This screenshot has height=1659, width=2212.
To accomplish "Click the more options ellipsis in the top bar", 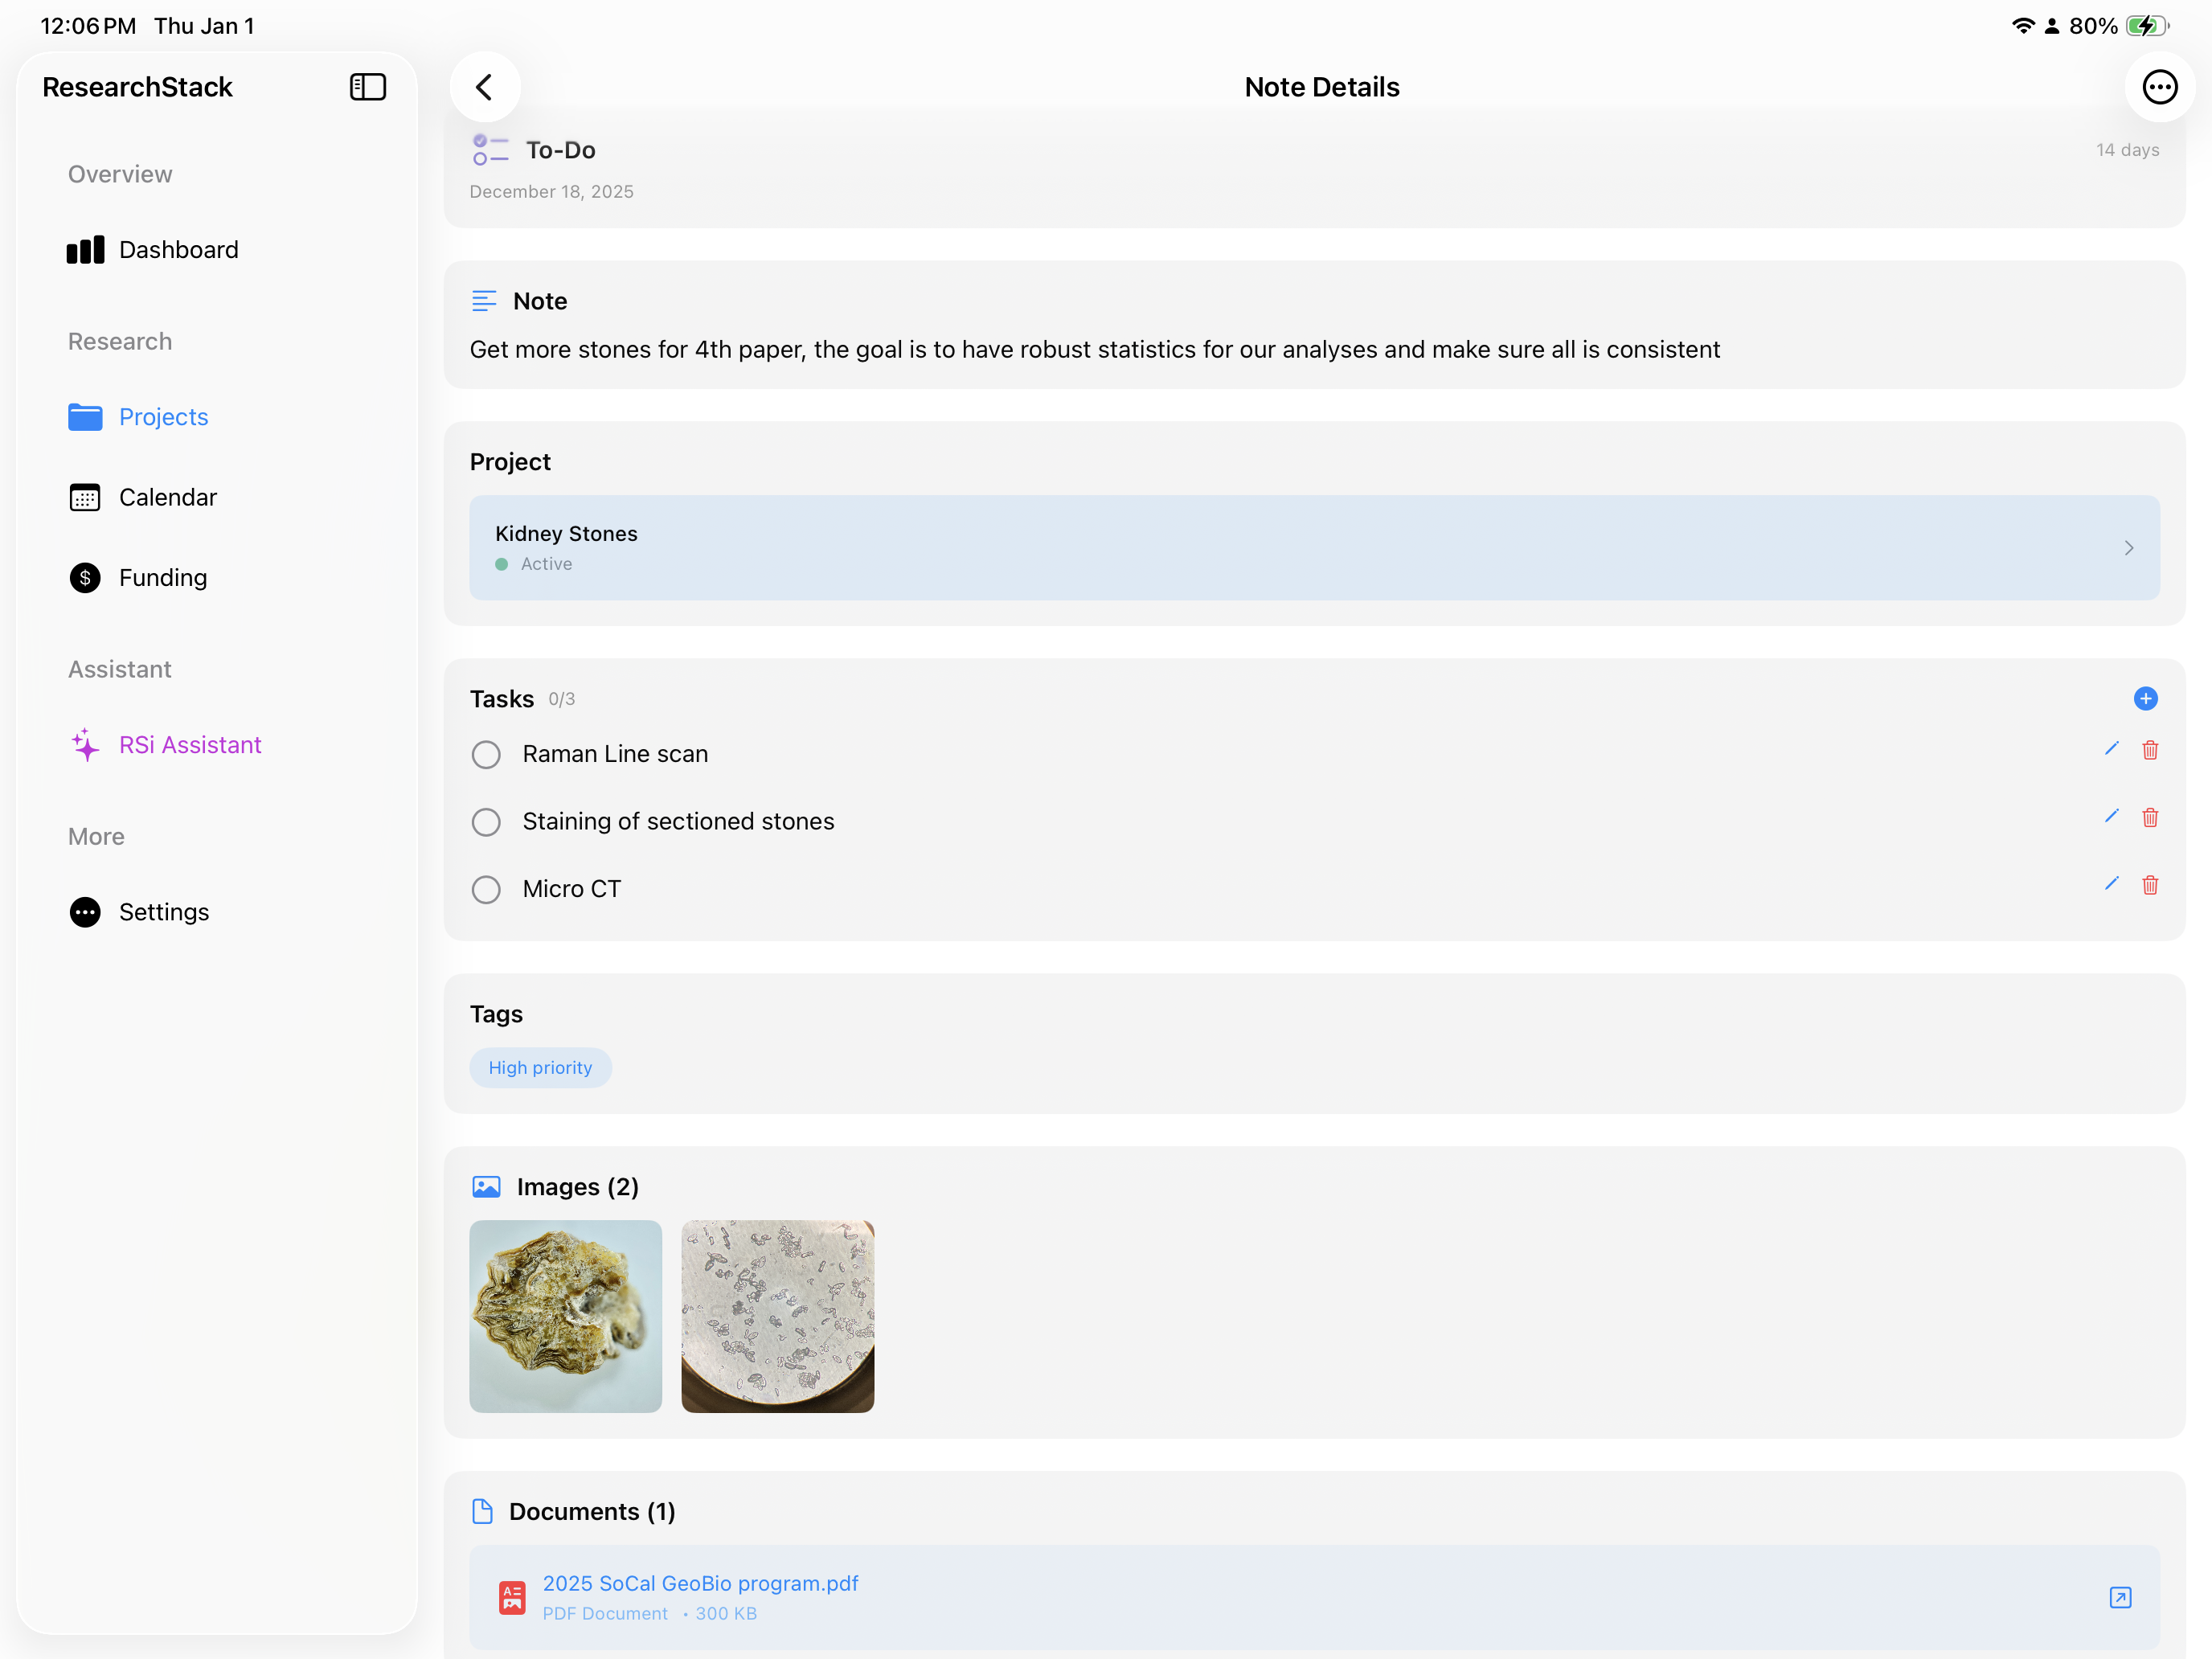I will tap(2159, 87).
